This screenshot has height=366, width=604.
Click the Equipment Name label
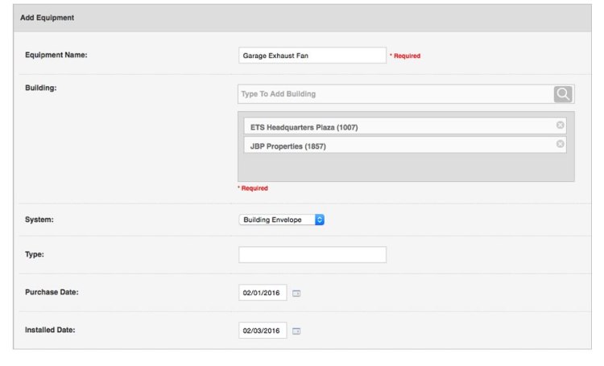(x=56, y=56)
